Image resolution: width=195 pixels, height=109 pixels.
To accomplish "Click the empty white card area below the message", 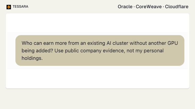I will click(x=97, y=79).
